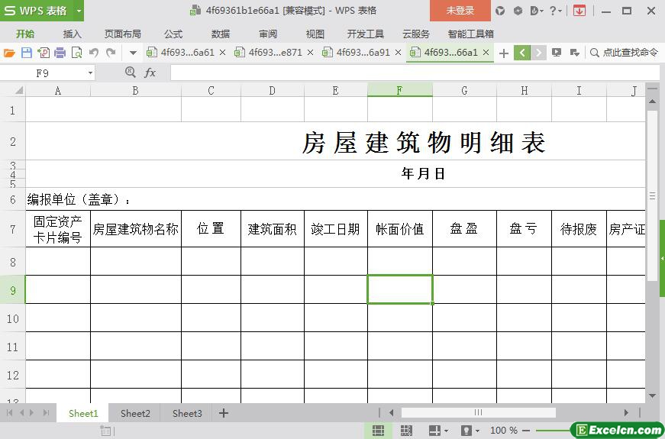Click the print preview icon
This screenshot has width=665, height=439.
pyautogui.click(x=76, y=53)
